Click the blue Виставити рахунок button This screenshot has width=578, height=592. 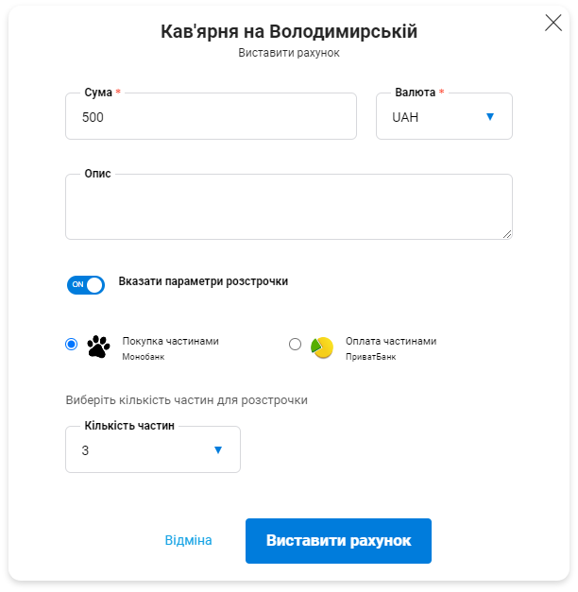point(338,541)
